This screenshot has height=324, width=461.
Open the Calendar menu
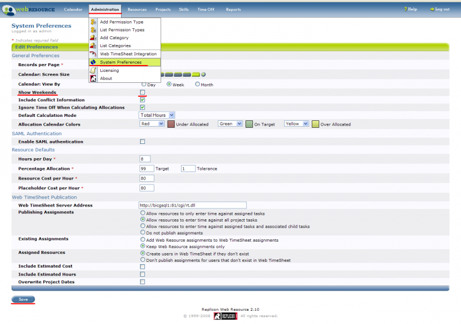73,9
